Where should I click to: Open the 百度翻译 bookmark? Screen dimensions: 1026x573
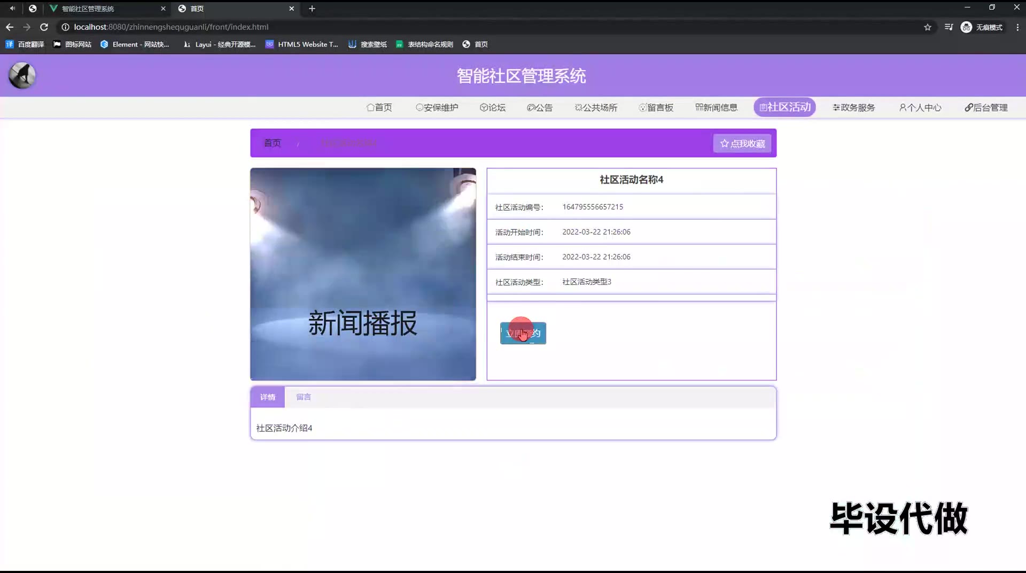coord(25,44)
